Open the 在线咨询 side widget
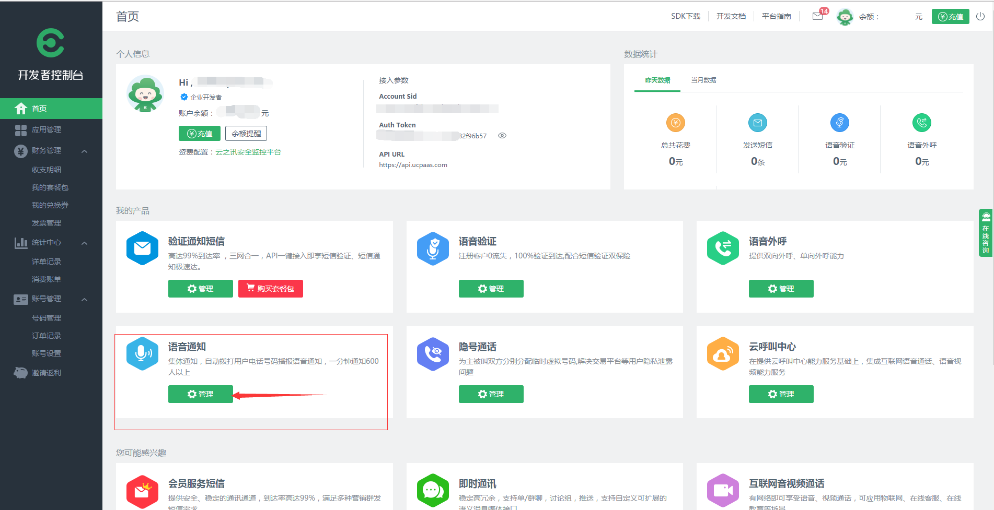The height and width of the screenshot is (510, 994). (986, 233)
